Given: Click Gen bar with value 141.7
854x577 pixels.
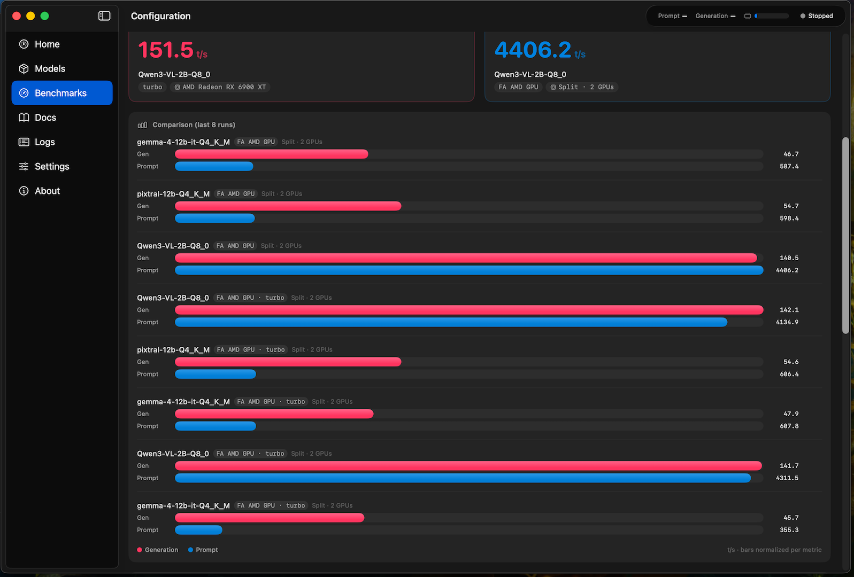Looking at the screenshot, I should pos(468,466).
